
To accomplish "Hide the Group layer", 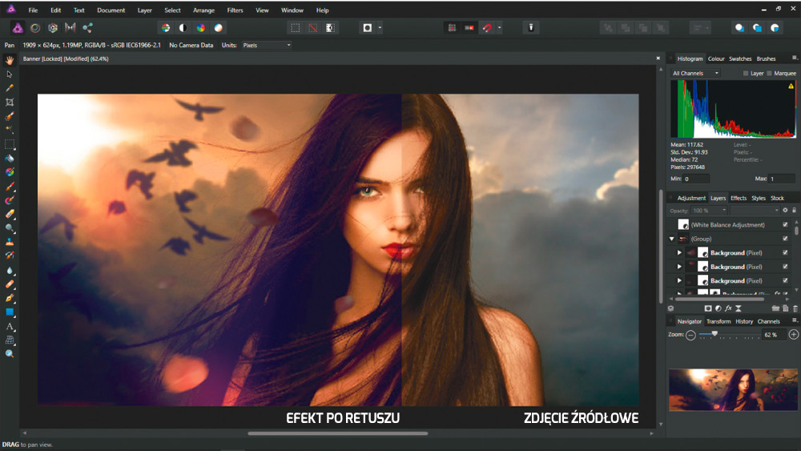I will tap(785, 239).
